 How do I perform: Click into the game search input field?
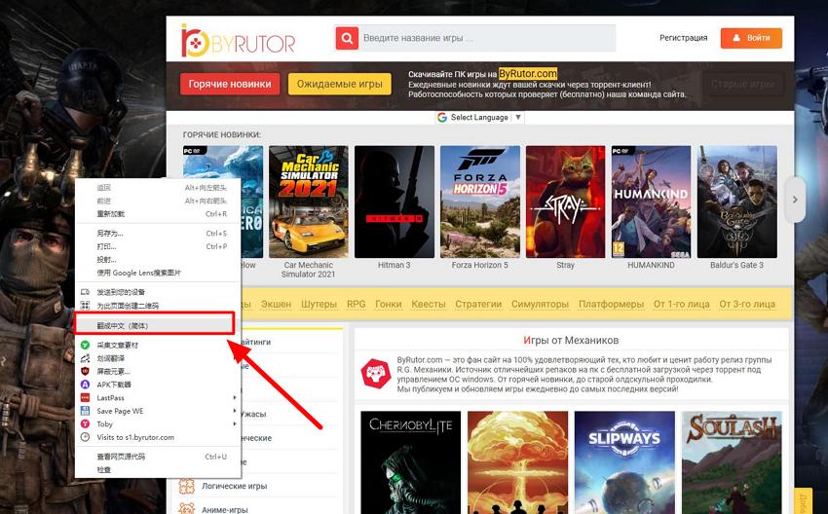(x=487, y=38)
